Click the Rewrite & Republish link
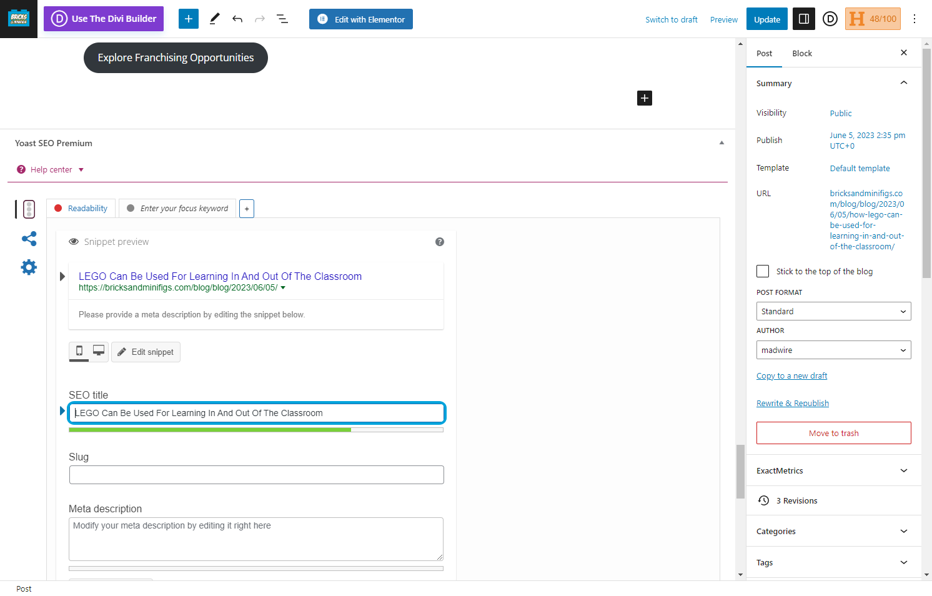The width and height of the screenshot is (932, 596). pyautogui.click(x=793, y=403)
